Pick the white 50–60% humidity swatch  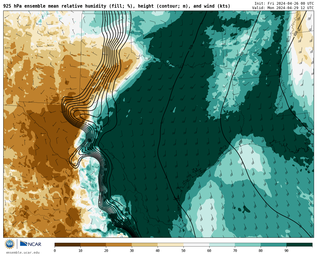[x=196, y=245]
